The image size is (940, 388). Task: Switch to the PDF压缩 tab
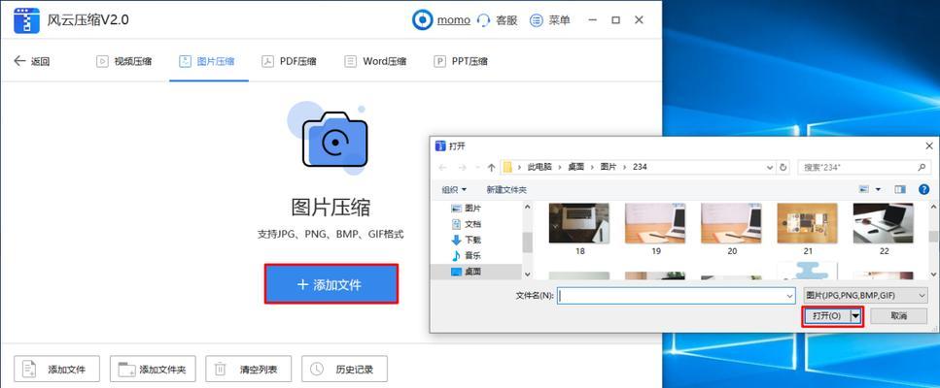(290, 61)
